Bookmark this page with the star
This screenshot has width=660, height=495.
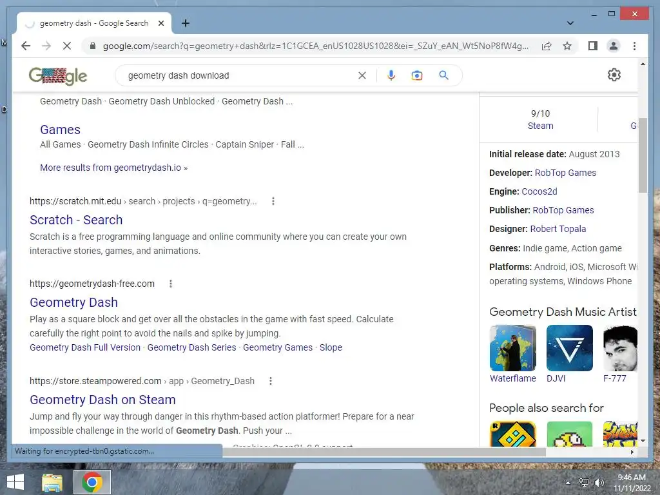pos(567,46)
